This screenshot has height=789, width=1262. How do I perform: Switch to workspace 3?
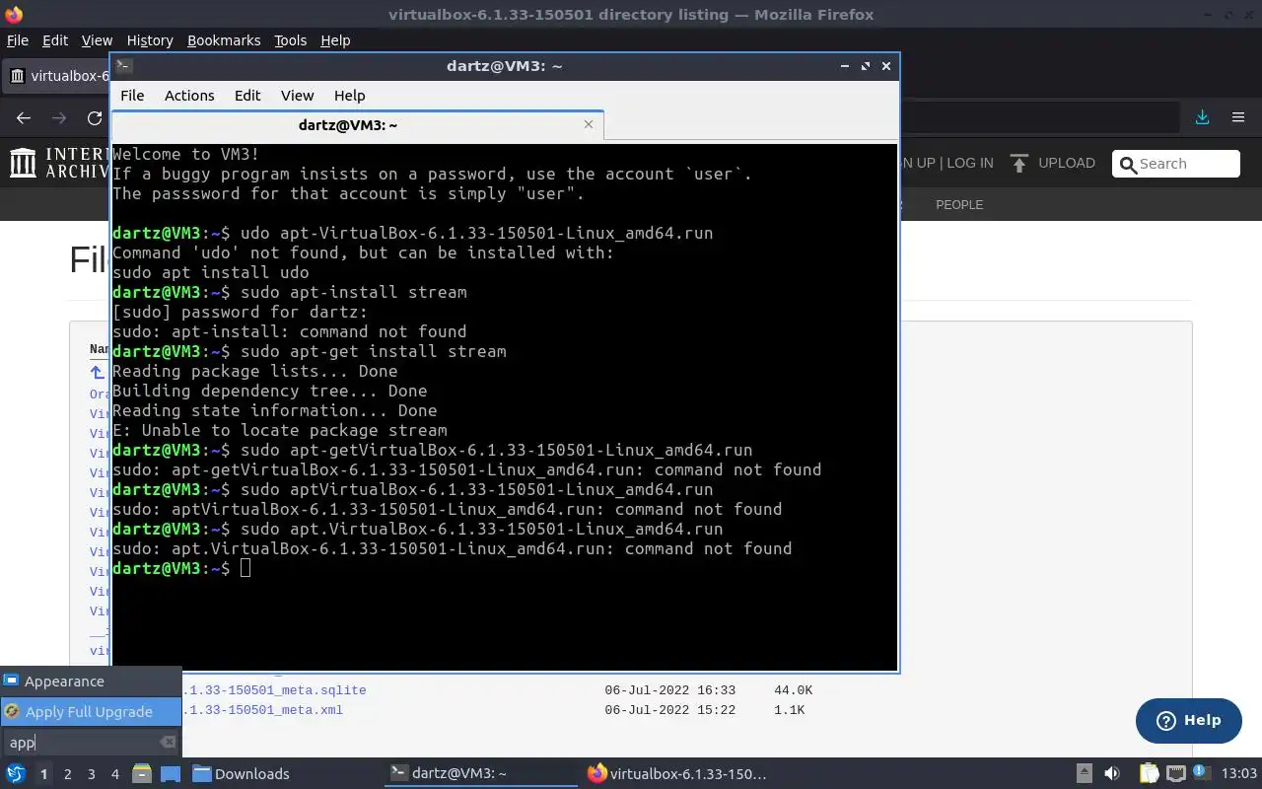pyautogui.click(x=91, y=774)
